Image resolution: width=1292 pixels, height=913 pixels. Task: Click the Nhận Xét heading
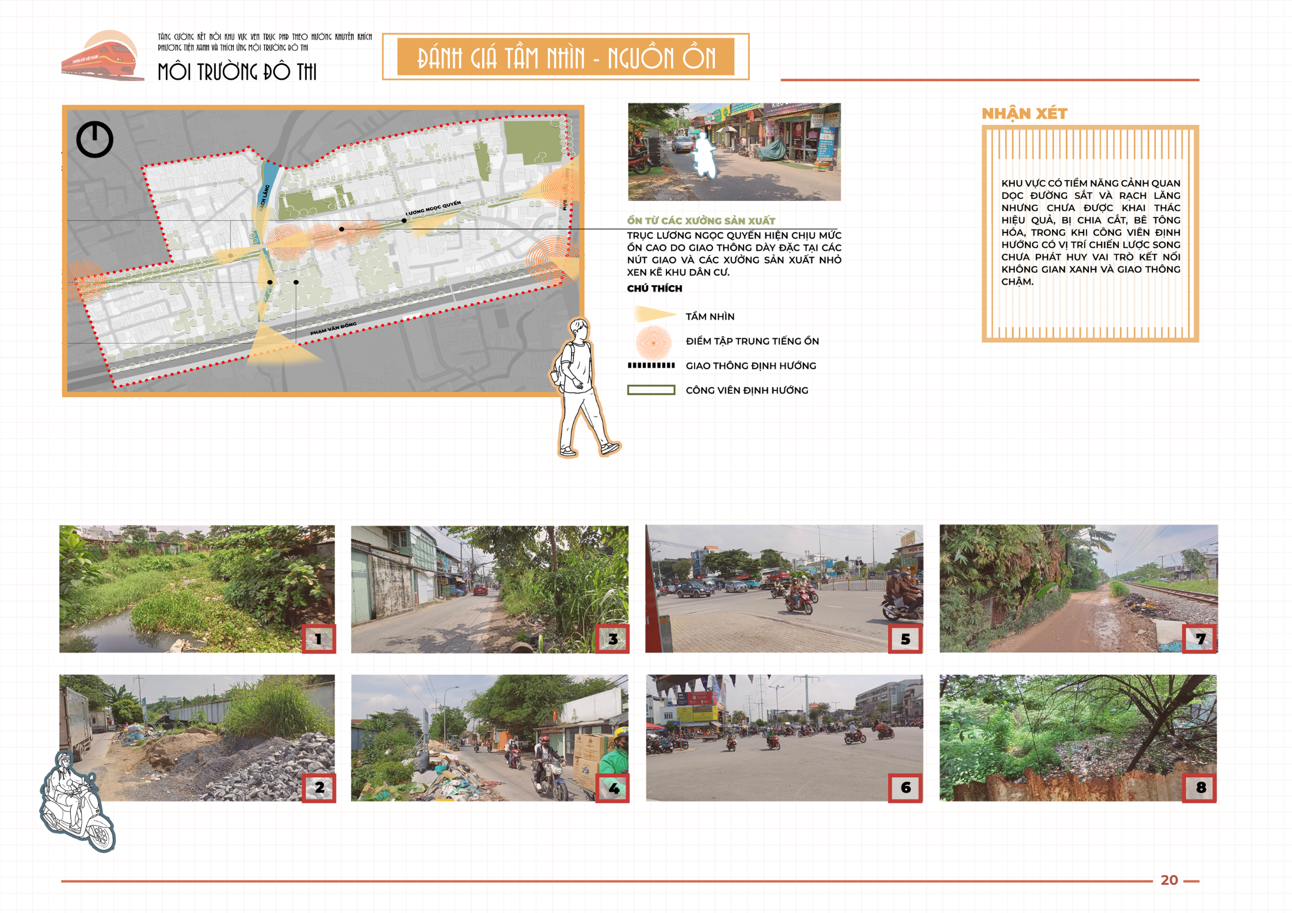tap(1024, 114)
